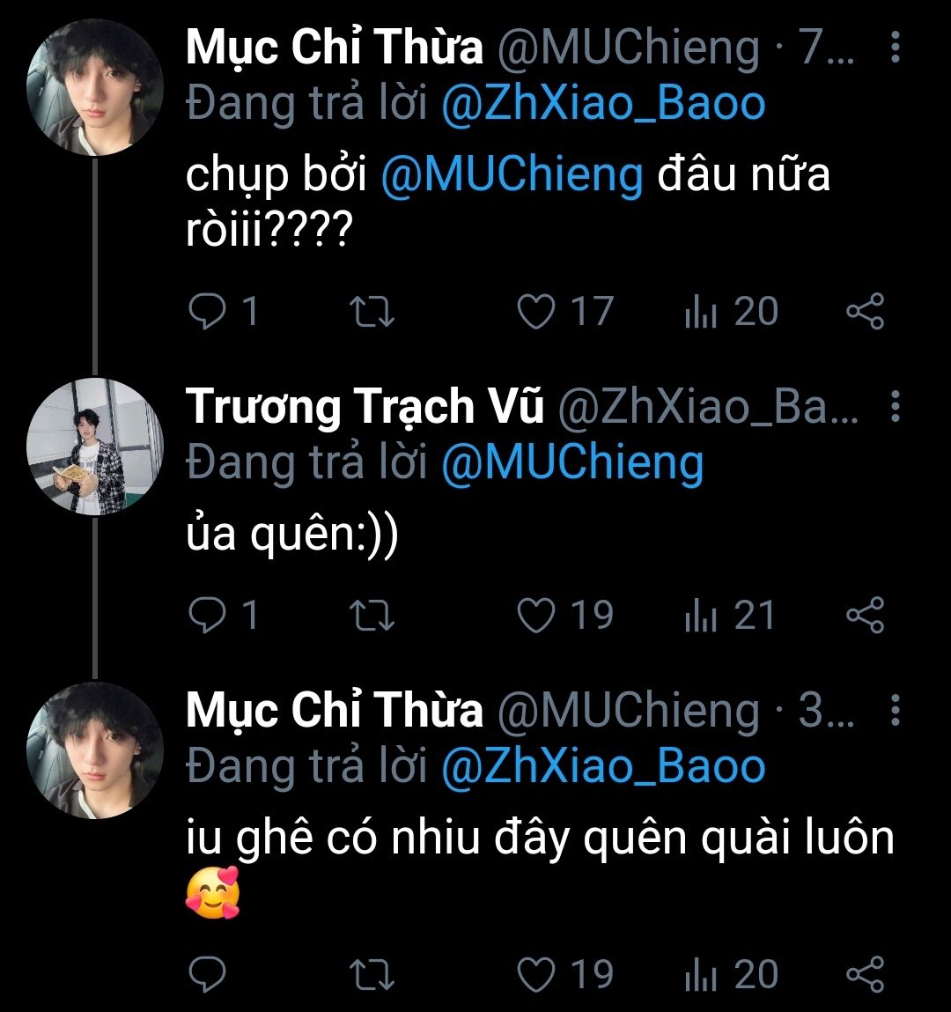The width and height of the screenshot is (951, 1012).
Task: Open more options on Trương Trạch Vũ's tweet
Action: [x=895, y=406]
